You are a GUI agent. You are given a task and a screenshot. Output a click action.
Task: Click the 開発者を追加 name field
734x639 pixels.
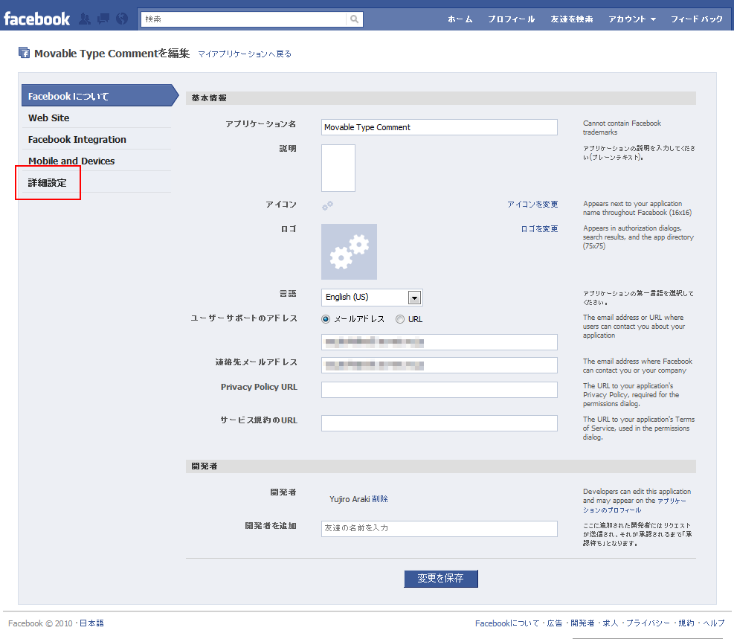(439, 528)
